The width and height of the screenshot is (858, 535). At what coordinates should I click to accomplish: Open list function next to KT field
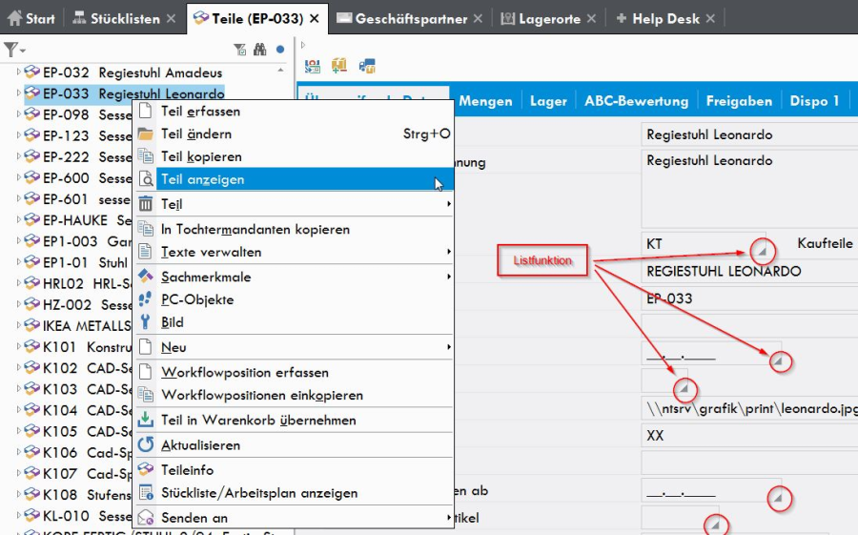(763, 252)
